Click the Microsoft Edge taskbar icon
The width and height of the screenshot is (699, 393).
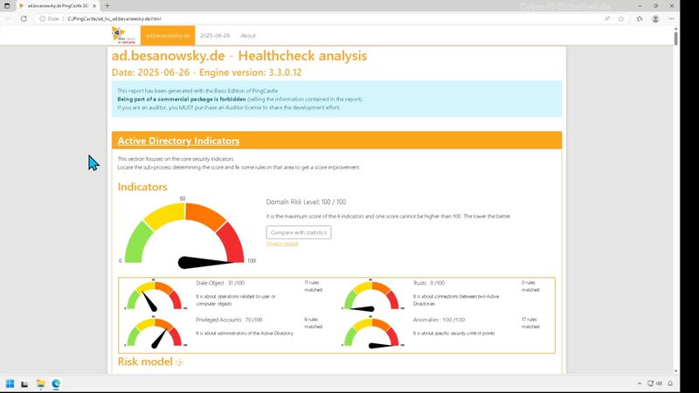coord(56,383)
